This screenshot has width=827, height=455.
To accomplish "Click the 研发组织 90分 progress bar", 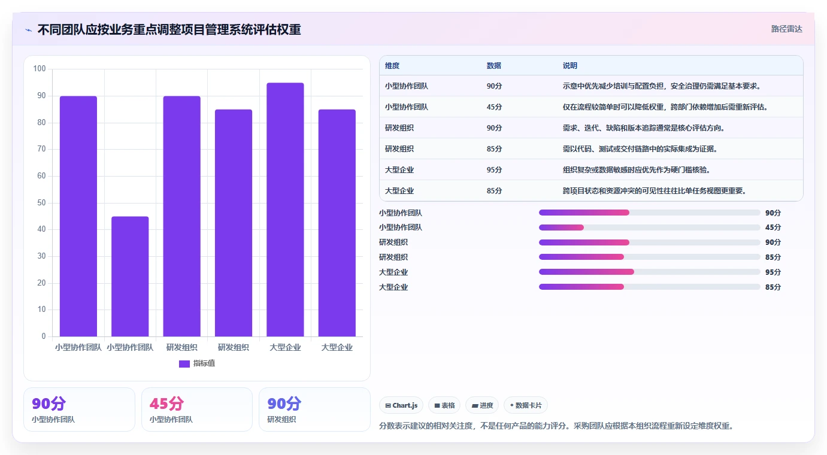I will pos(650,242).
